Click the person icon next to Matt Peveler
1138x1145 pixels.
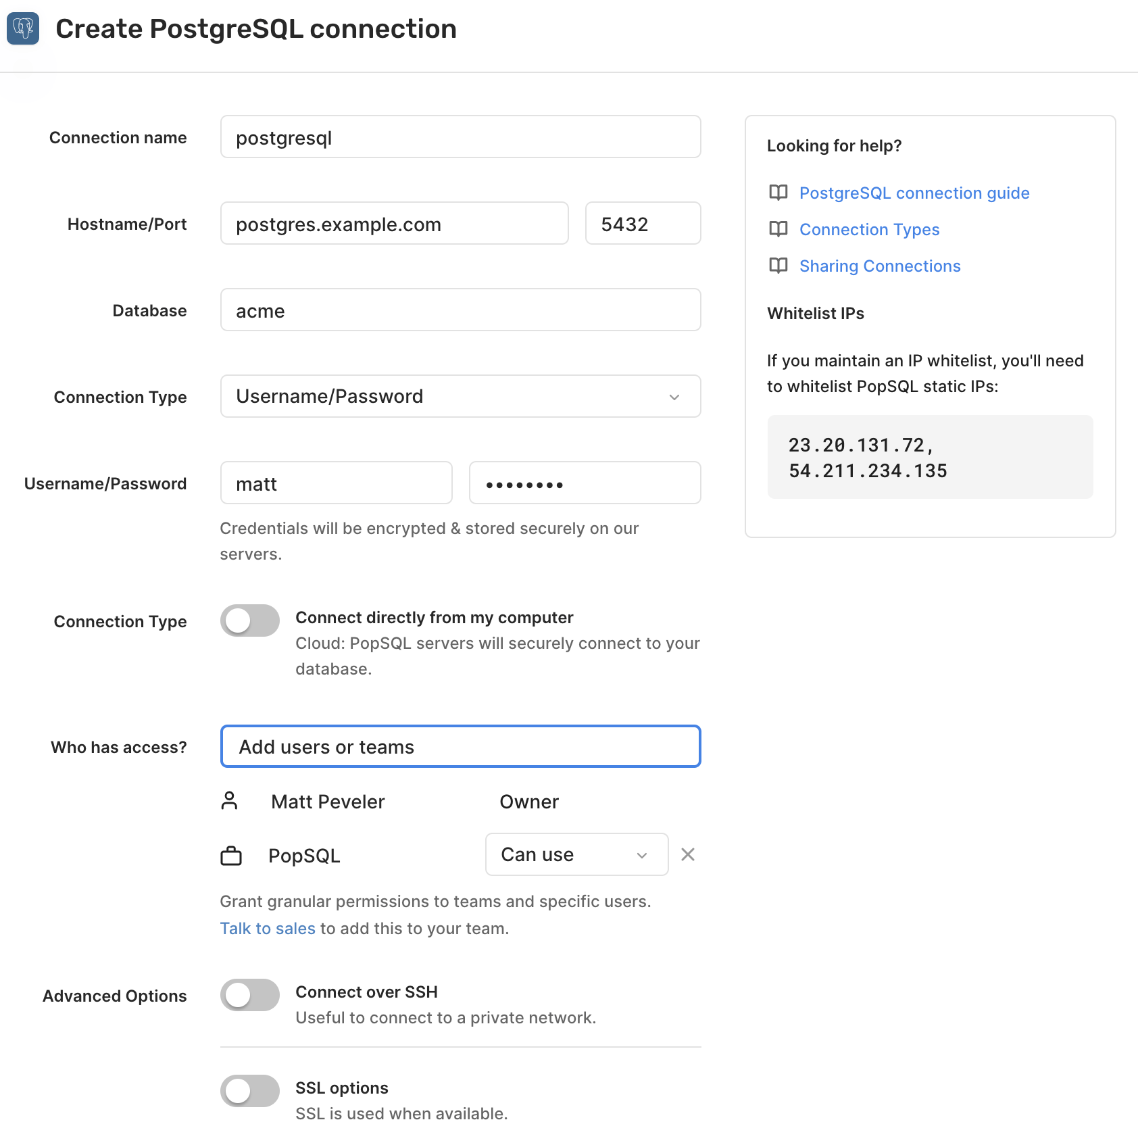pyautogui.click(x=230, y=801)
